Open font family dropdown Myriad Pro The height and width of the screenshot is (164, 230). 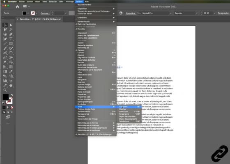pos(170,13)
